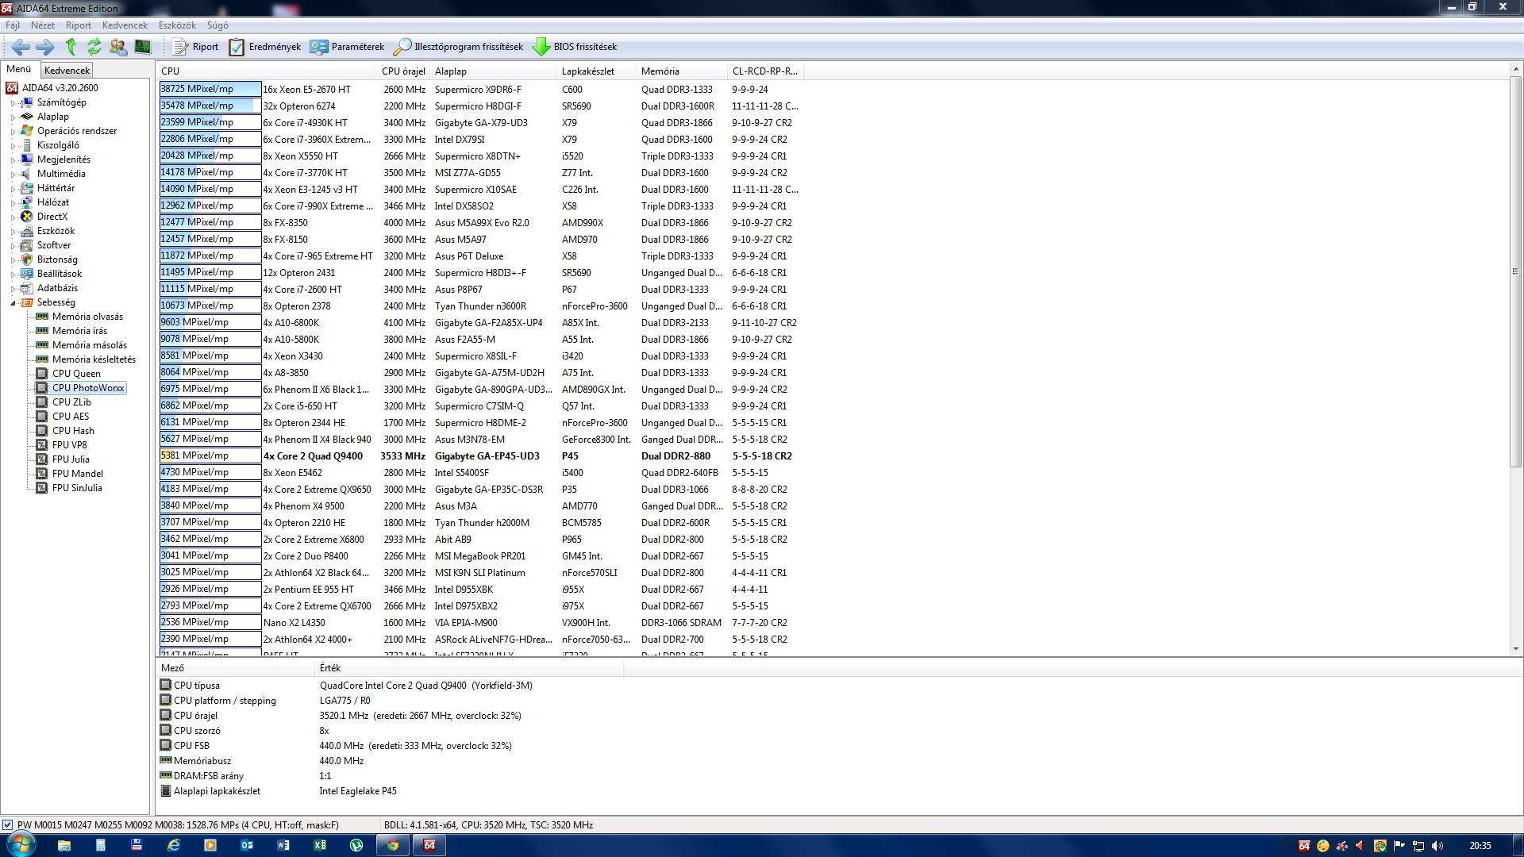
Task: Sort by CPU órajel column header
Action: 403,71
